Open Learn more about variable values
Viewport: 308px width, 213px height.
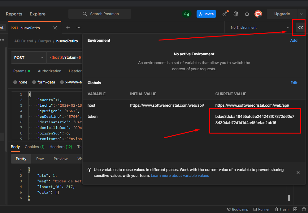pyautogui.click(x=180, y=176)
